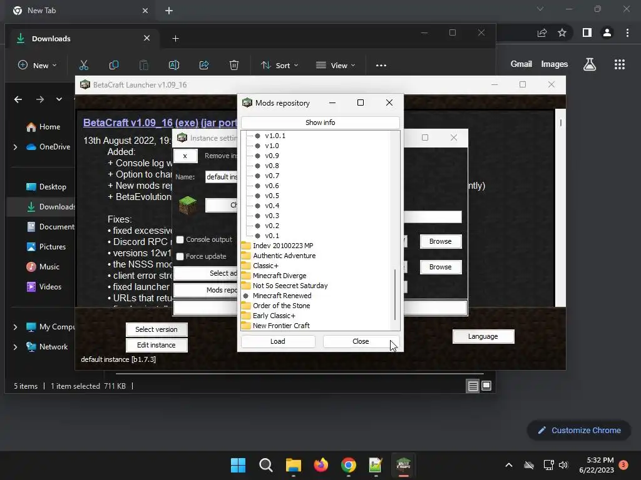
Task: Open taskbar Search magnifier icon
Action: pos(265,465)
